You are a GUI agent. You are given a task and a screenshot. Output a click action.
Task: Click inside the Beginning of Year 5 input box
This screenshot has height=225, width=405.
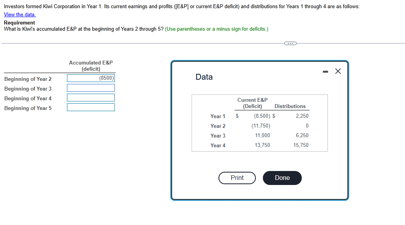(91, 107)
